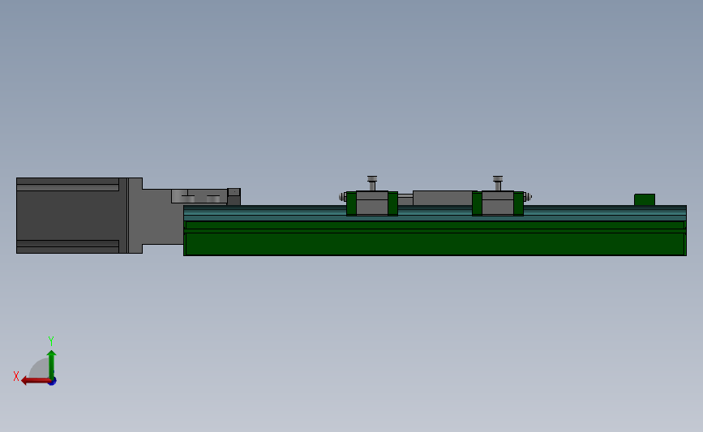Screen dimensions: 703x432
Task: Select the left gray carriage block
Action: [371, 203]
